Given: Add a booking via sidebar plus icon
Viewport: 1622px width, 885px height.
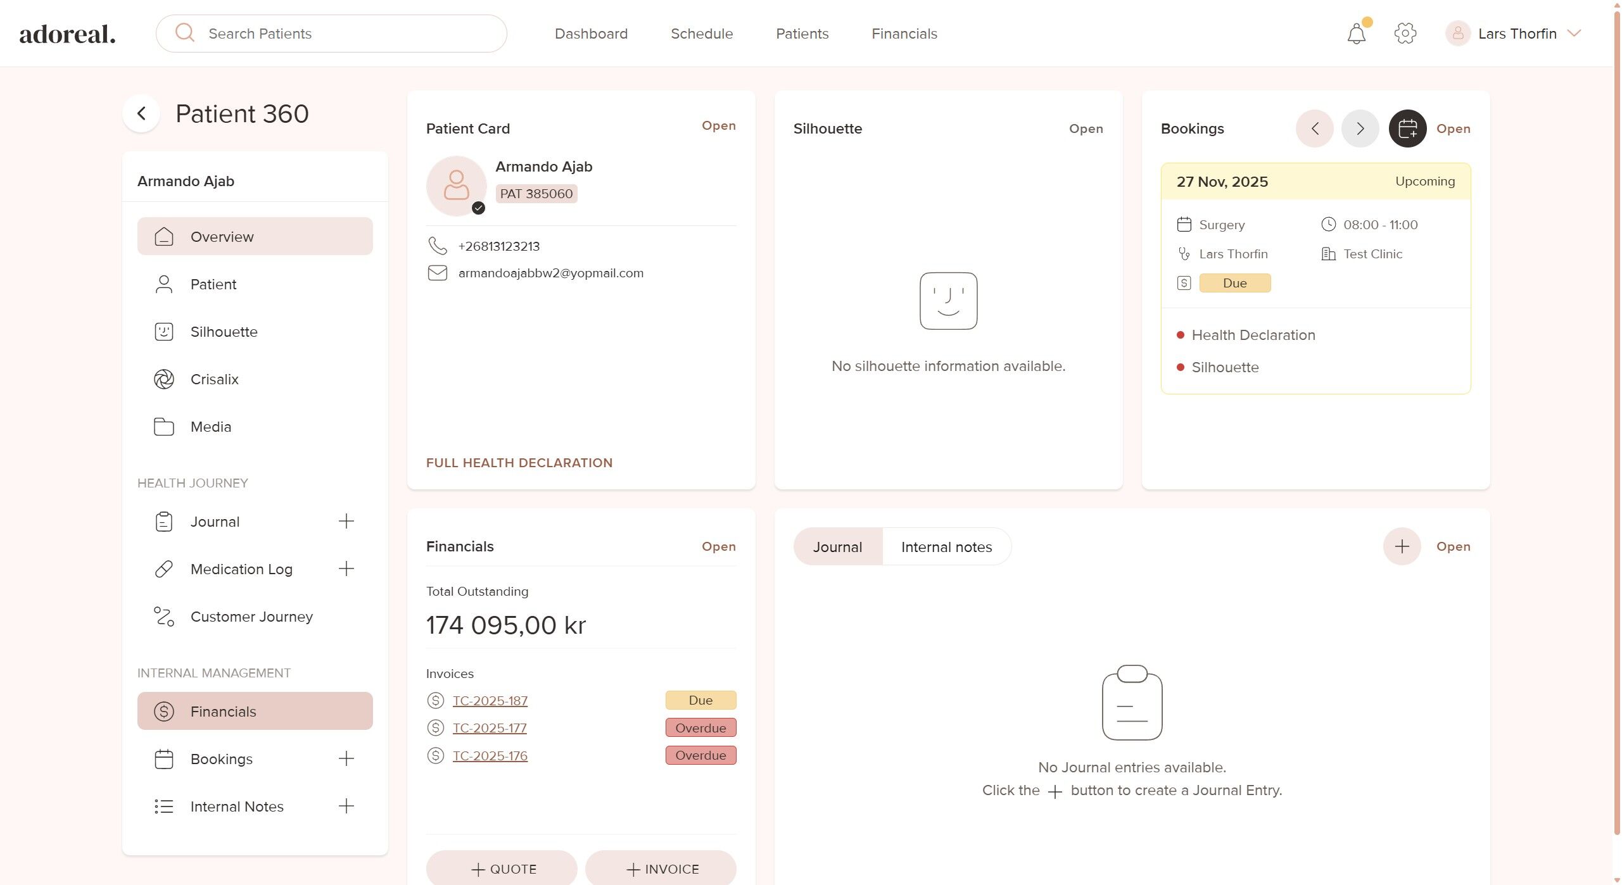Looking at the screenshot, I should tap(346, 758).
